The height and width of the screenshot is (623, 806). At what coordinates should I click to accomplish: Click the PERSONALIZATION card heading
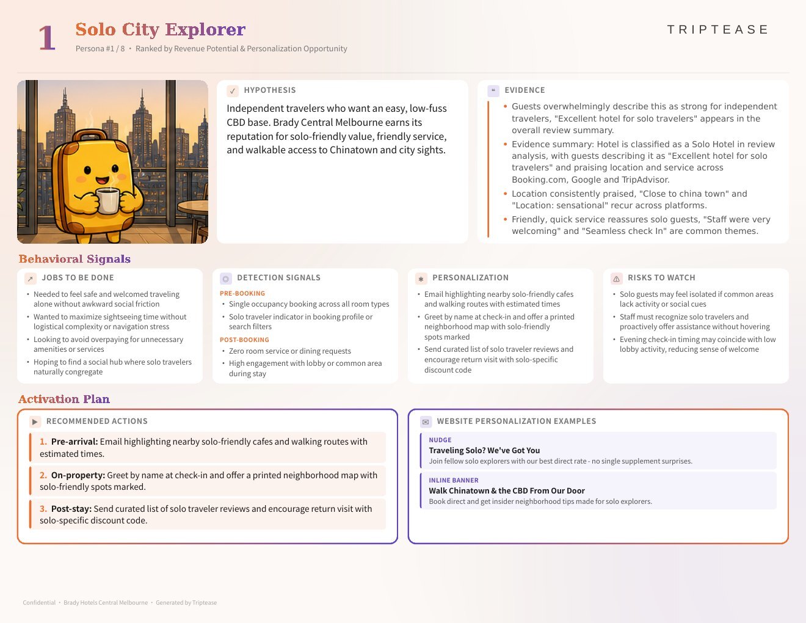click(x=470, y=278)
